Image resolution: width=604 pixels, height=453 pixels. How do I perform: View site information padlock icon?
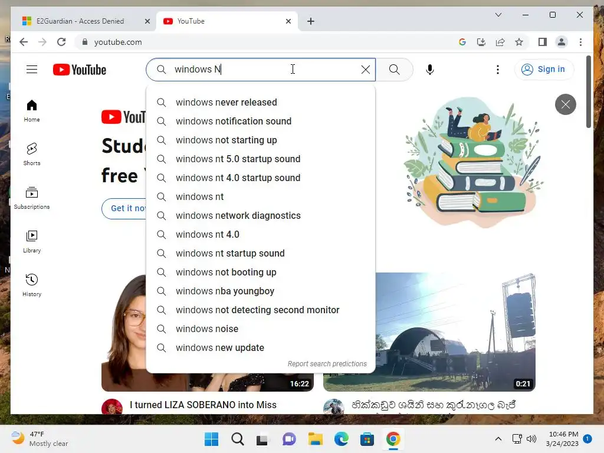tap(85, 42)
